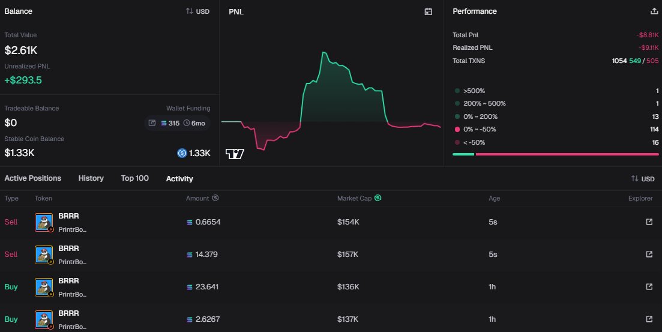Viewport: 662px width, 332px height.
Task: Click the Performance share export icon
Action: [x=654, y=11]
